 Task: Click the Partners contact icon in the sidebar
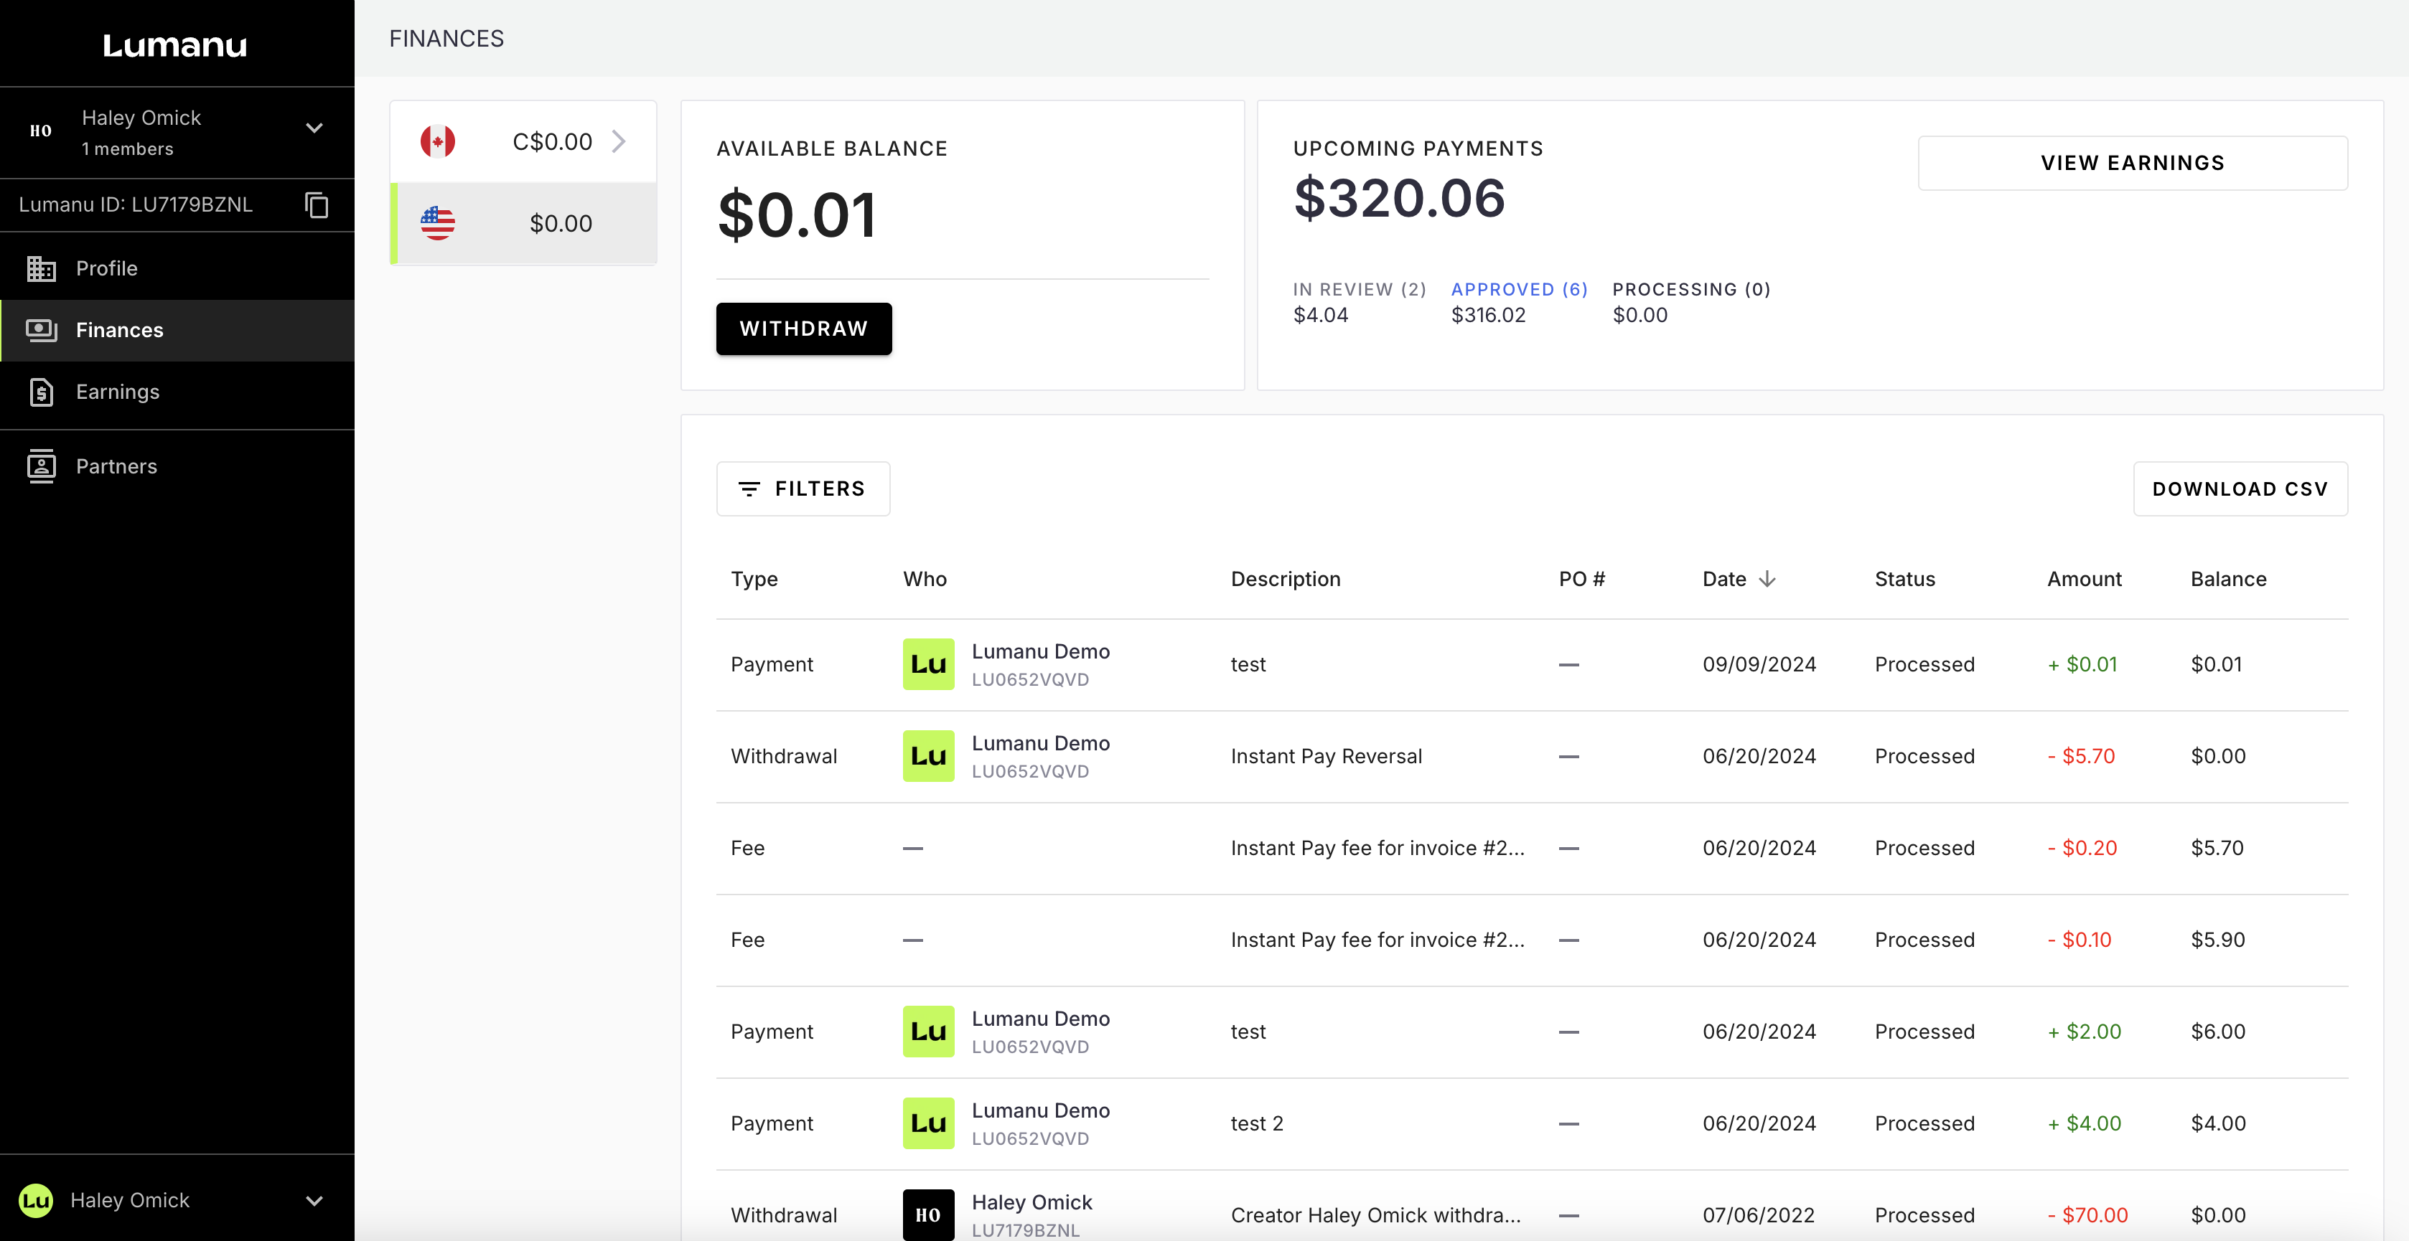click(41, 466)
